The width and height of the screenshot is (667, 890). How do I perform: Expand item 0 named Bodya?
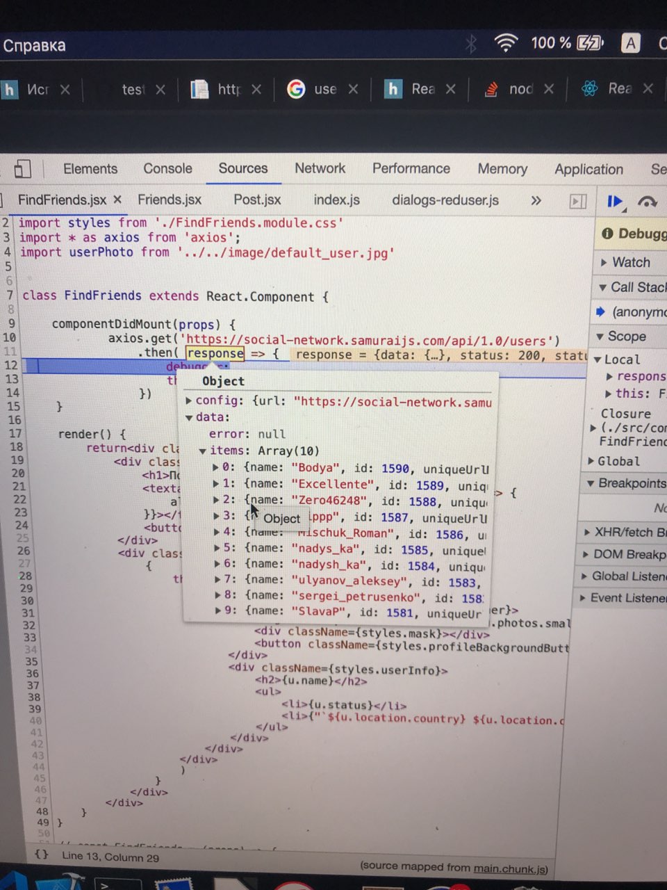[216, 467]
